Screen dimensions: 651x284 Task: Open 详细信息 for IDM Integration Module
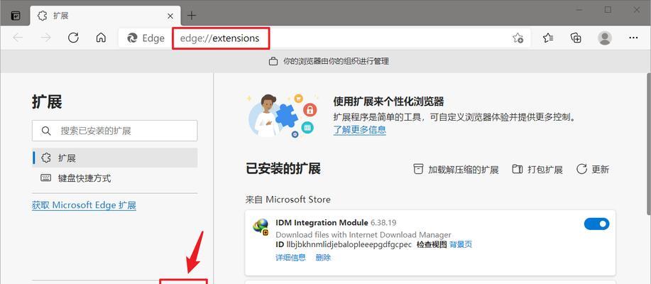(290, 258)
